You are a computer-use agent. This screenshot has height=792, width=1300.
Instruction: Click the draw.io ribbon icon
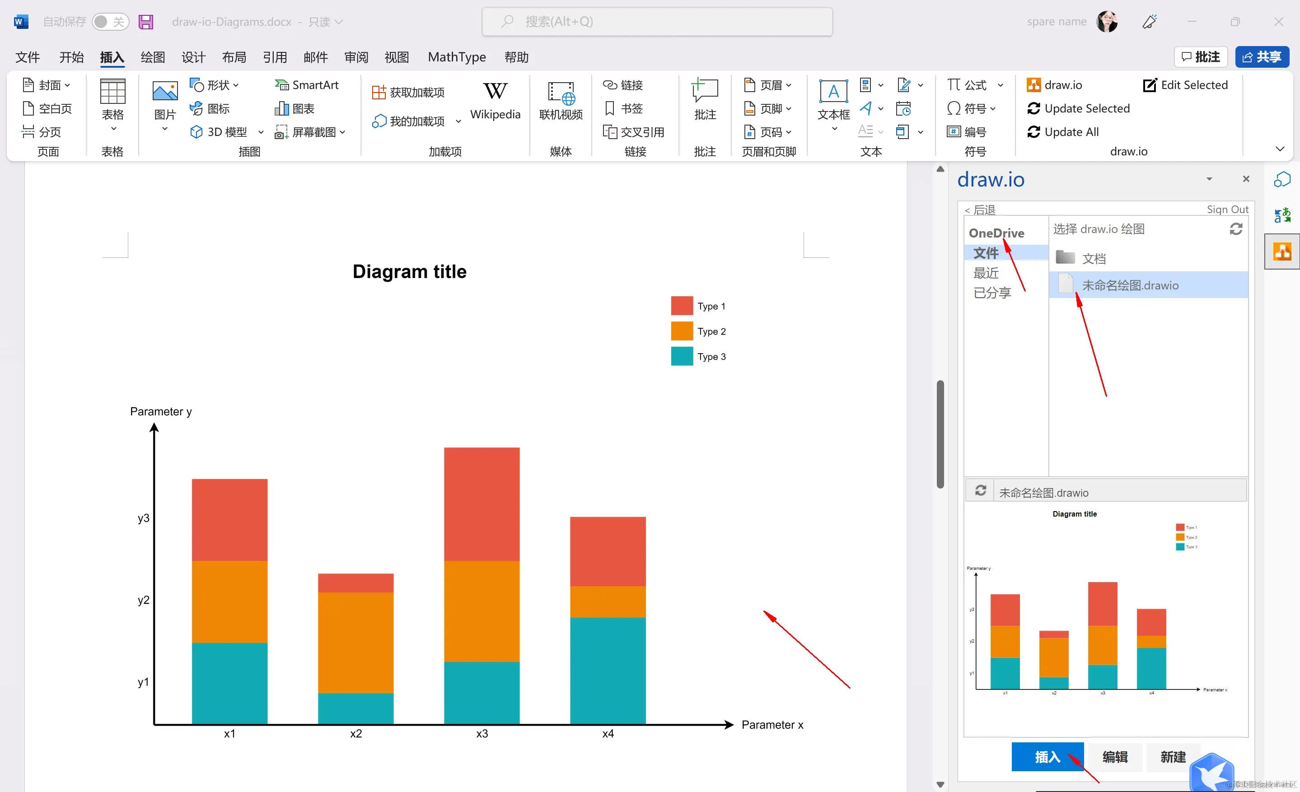pos(1033,85)
